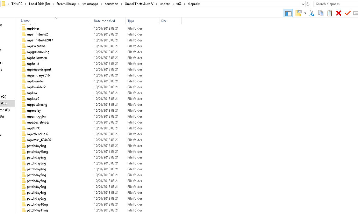This screenshot has height=215, width=358.
Task: Click the orange checkmark icon
Action: coord(348,13)
